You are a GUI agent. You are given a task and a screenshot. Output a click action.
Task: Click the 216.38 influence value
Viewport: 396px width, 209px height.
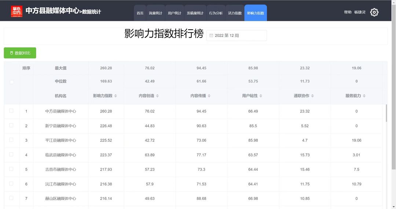click(106, 184)
